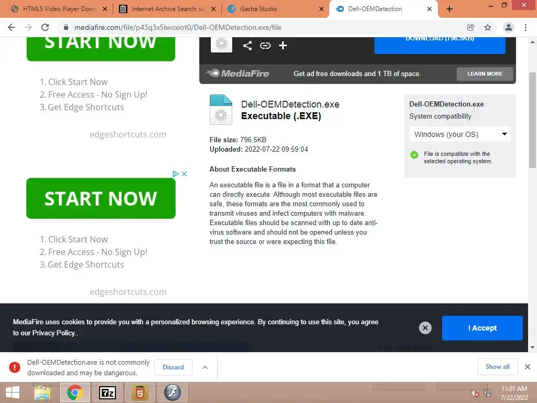
Task: Close the Gacha Studio tab
Action: click(x=321, y=9)
